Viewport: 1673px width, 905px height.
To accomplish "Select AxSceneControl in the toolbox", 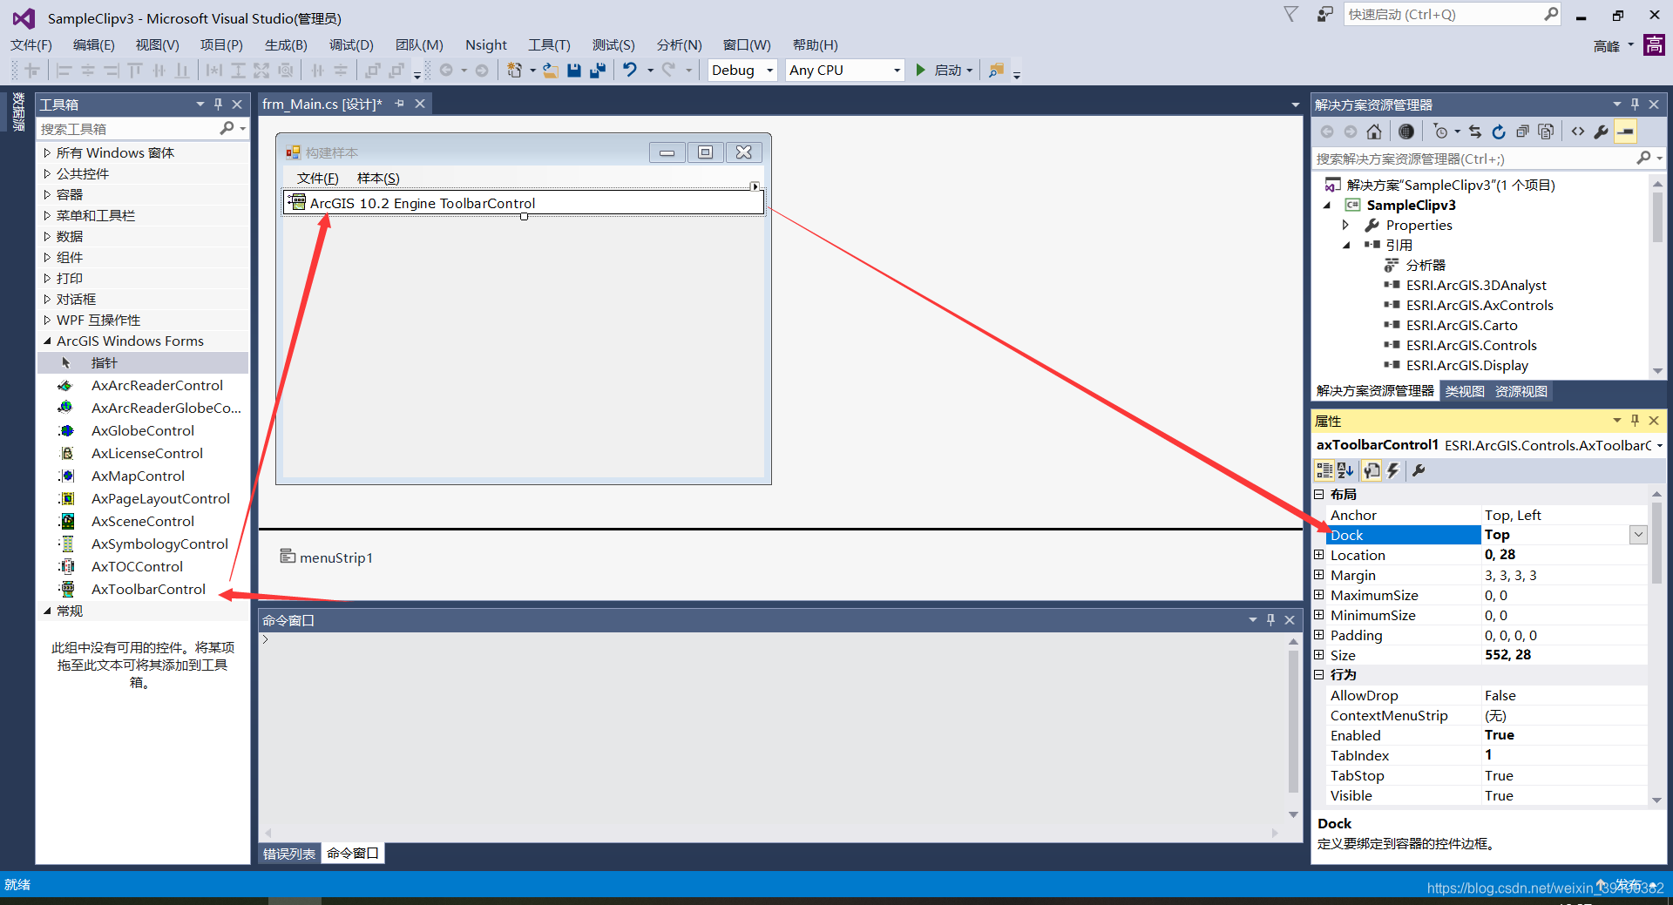I will pyautogui.click(x=143, y=521).
